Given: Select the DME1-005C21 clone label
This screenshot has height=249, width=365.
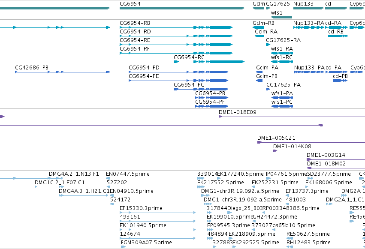Looking at the screenshot, I should (x=276, y=138).
